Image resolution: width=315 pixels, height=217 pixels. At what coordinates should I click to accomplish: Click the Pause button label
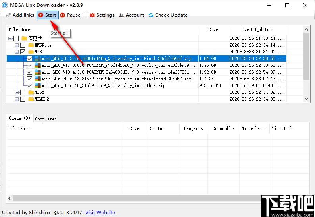tap(73, 15)
